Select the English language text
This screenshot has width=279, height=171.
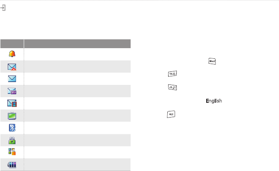(x=213, y=100)
